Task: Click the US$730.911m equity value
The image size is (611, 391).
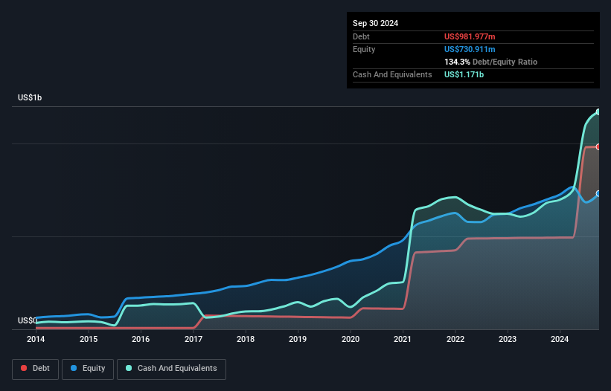Action: pos(470,49)
